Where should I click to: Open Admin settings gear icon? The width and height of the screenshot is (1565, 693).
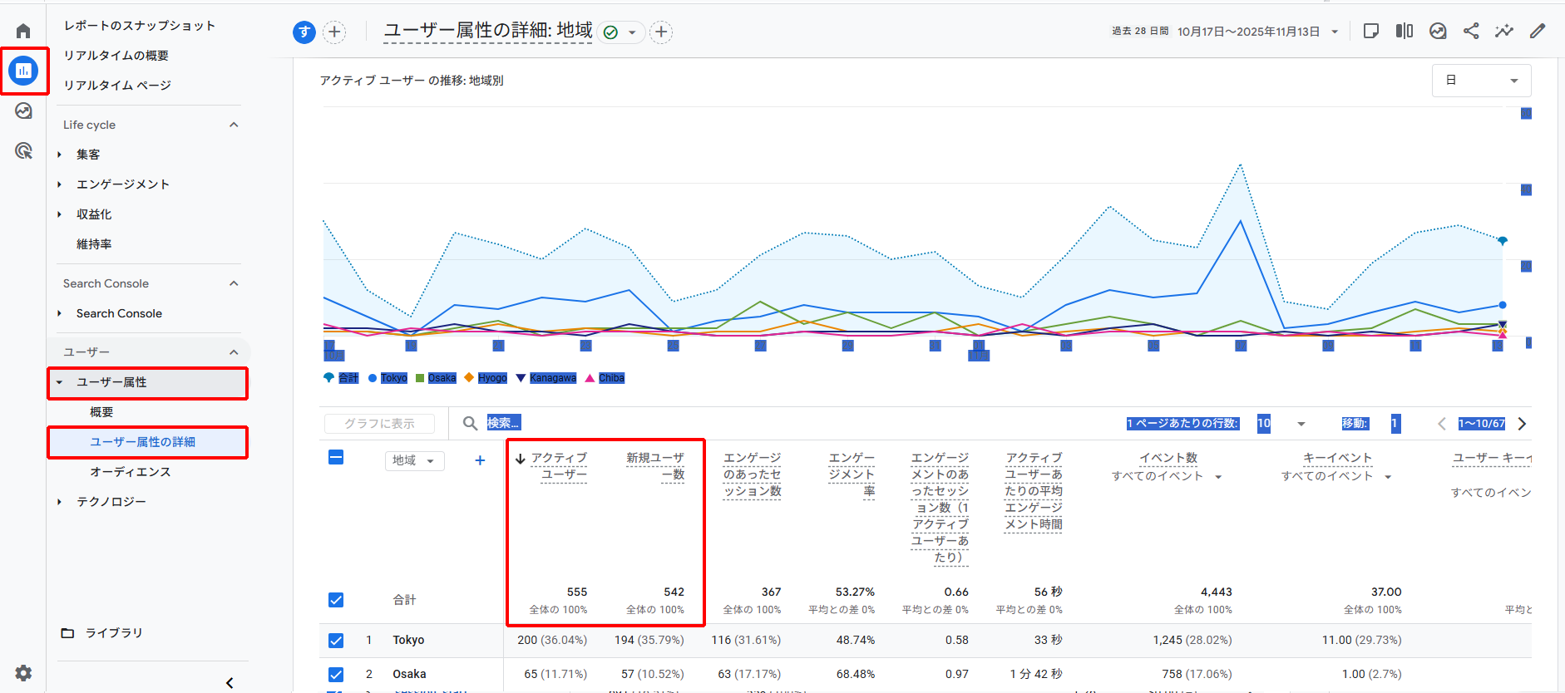23,673
